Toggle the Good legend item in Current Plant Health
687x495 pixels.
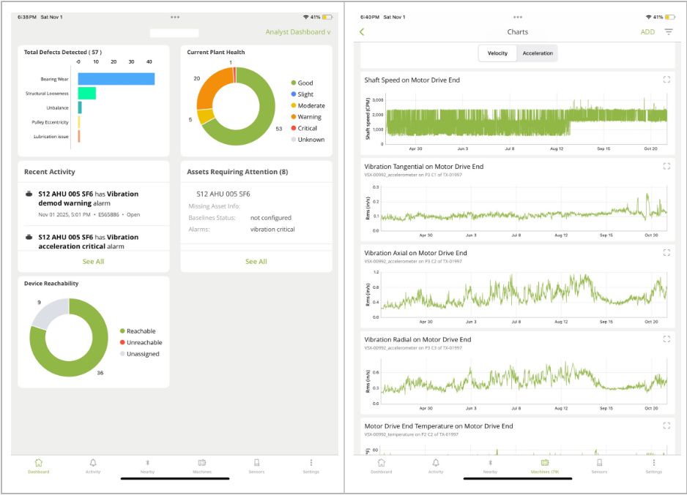pos(300,83)
